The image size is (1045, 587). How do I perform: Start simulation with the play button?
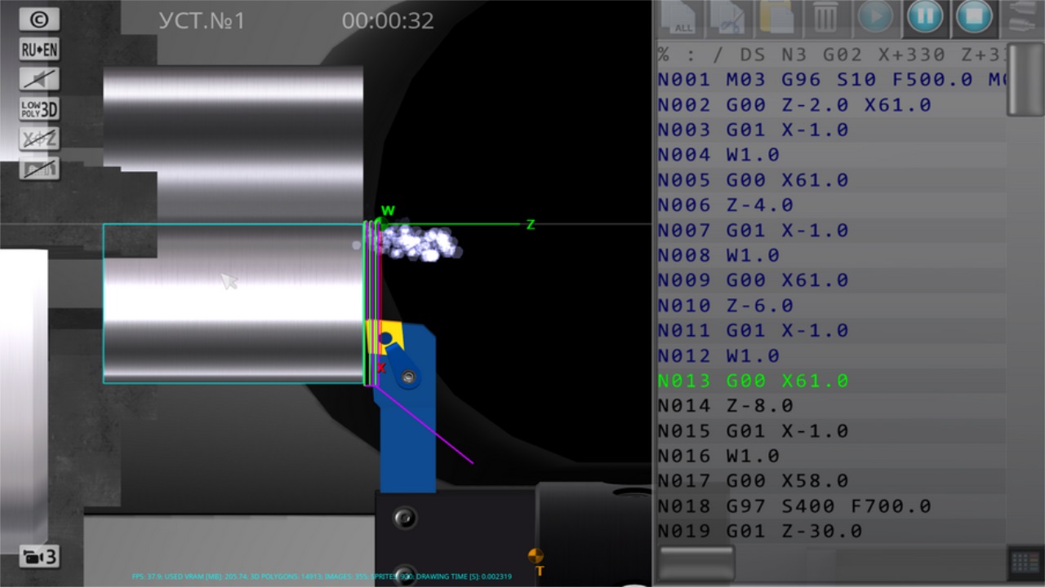click(x=875, y=17)
